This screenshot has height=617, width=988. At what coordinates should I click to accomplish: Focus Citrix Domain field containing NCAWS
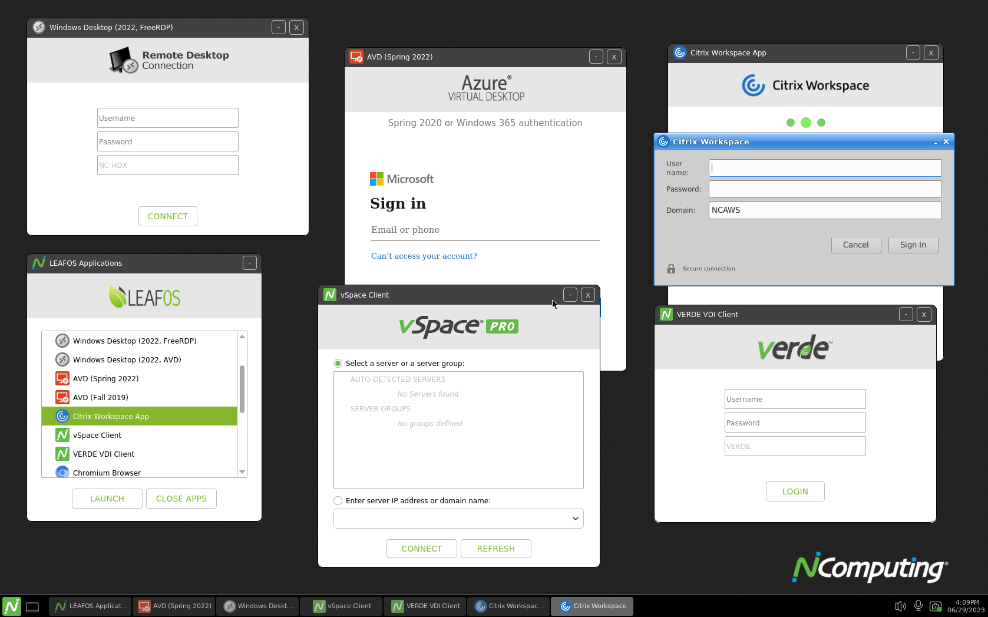(825, 210)
